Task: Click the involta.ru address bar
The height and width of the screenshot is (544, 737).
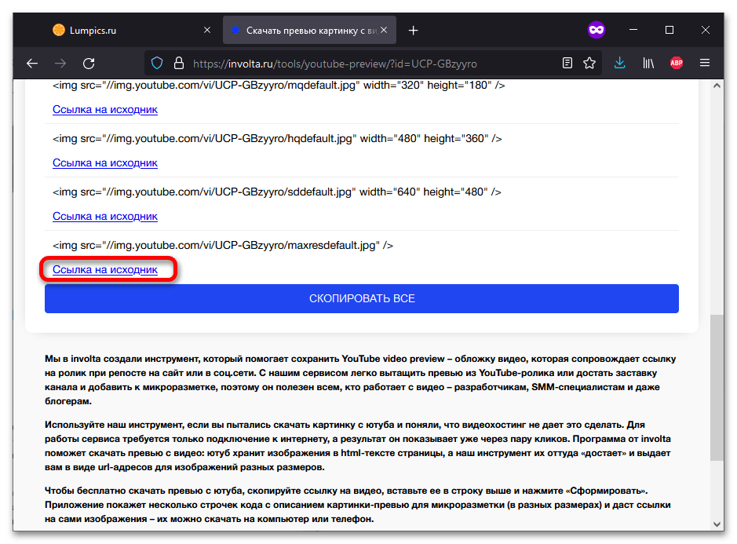Action: tap(371, 64)
